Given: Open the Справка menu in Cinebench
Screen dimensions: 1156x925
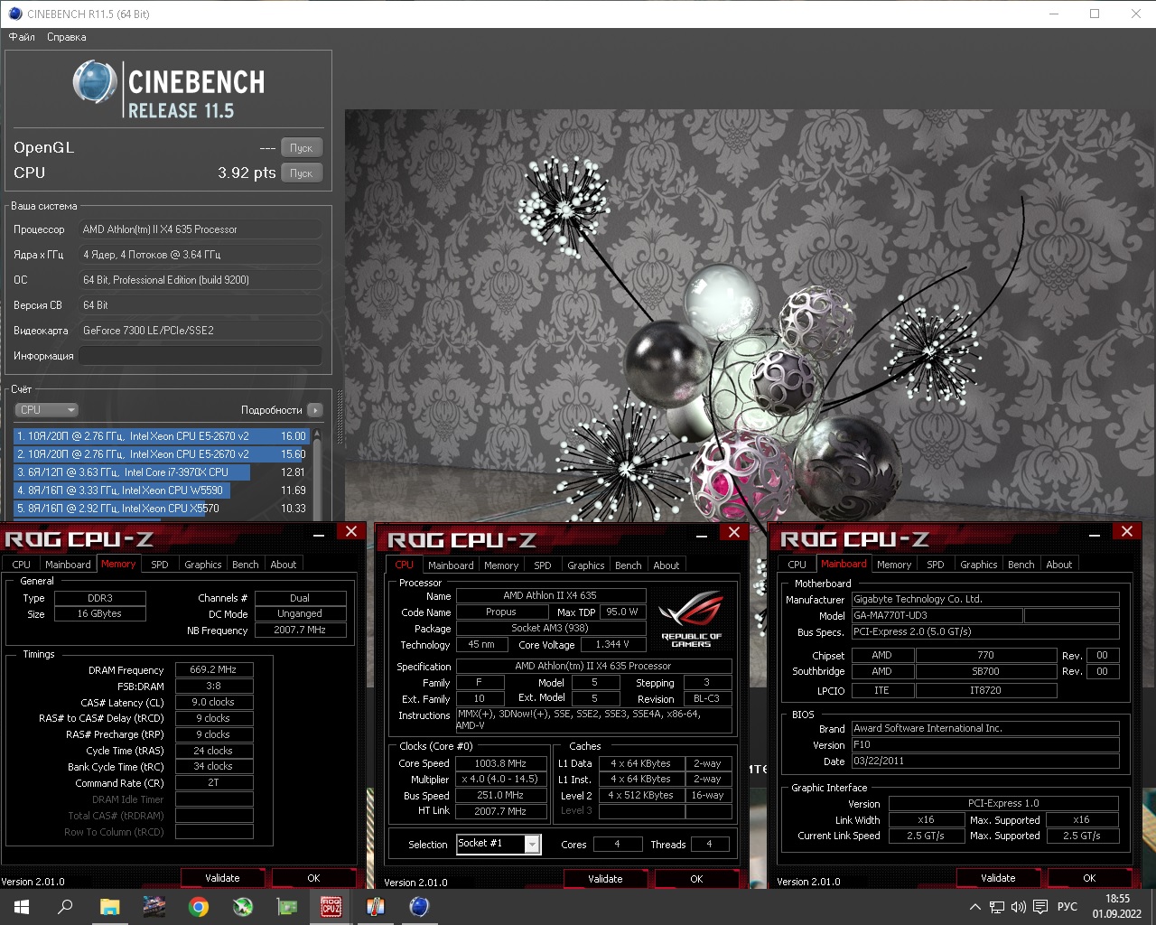Looking at the screenshot, I should [x=67, y=37].
